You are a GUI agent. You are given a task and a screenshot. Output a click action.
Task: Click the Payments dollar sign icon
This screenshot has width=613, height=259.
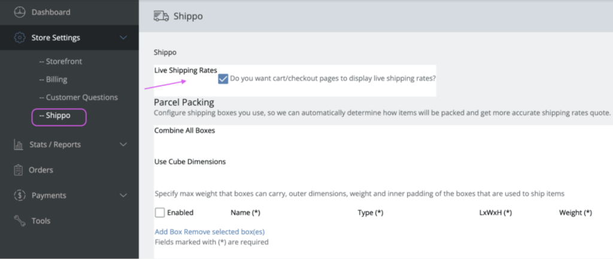pyautogui.click(x=19, y=195)
